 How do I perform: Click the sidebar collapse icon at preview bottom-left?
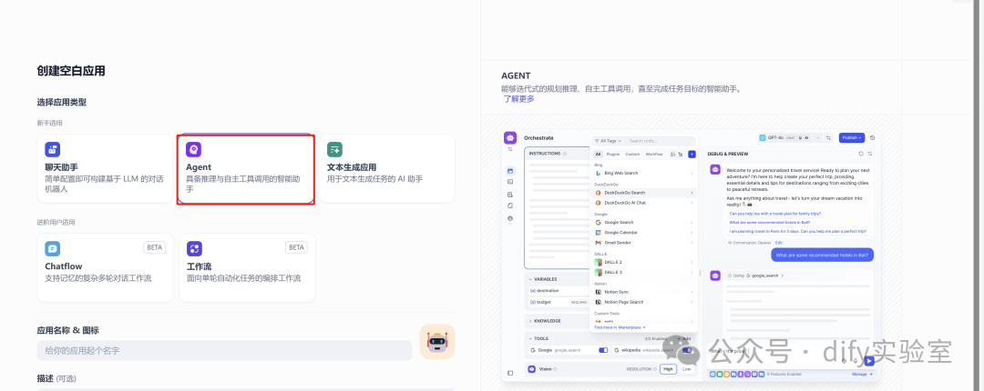[509, 373]
